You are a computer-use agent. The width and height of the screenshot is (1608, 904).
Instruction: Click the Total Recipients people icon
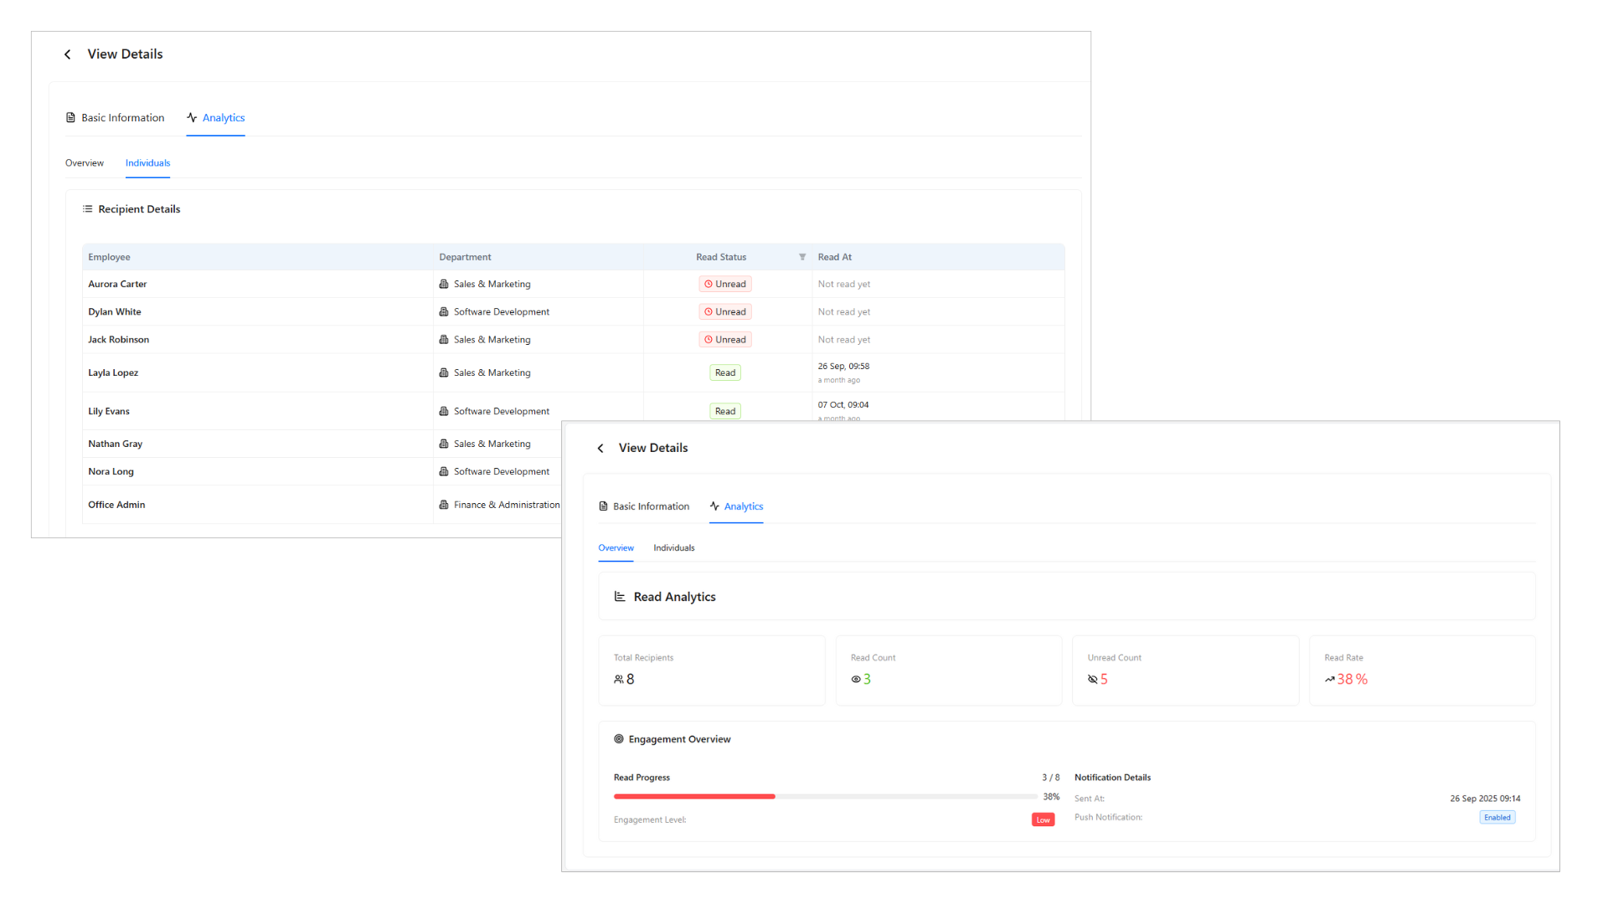619,680
